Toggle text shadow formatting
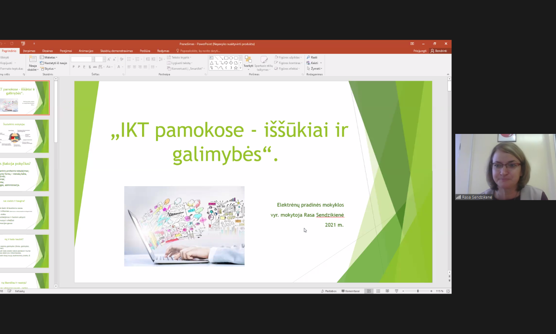Screen dimensions: 556x334 [x=89, y=67]
